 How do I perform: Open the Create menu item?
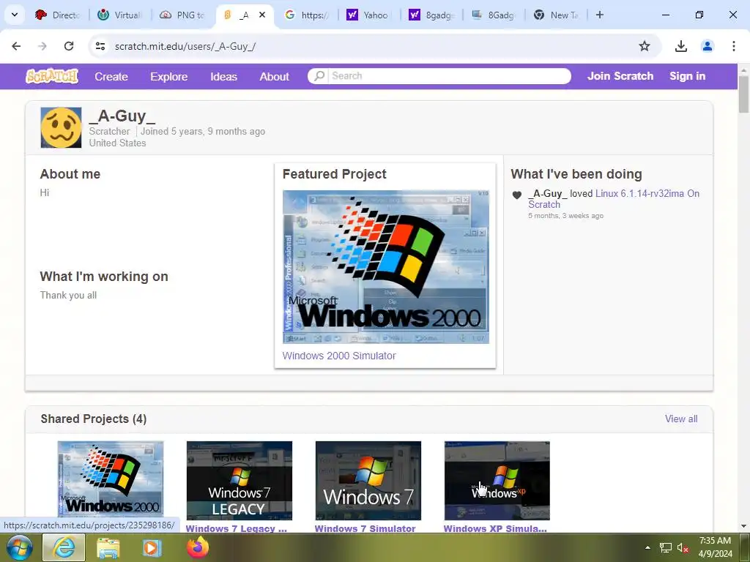click(111, 76)
